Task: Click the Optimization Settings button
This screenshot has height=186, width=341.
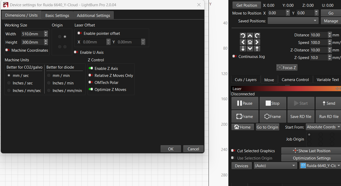Action: 312,158
